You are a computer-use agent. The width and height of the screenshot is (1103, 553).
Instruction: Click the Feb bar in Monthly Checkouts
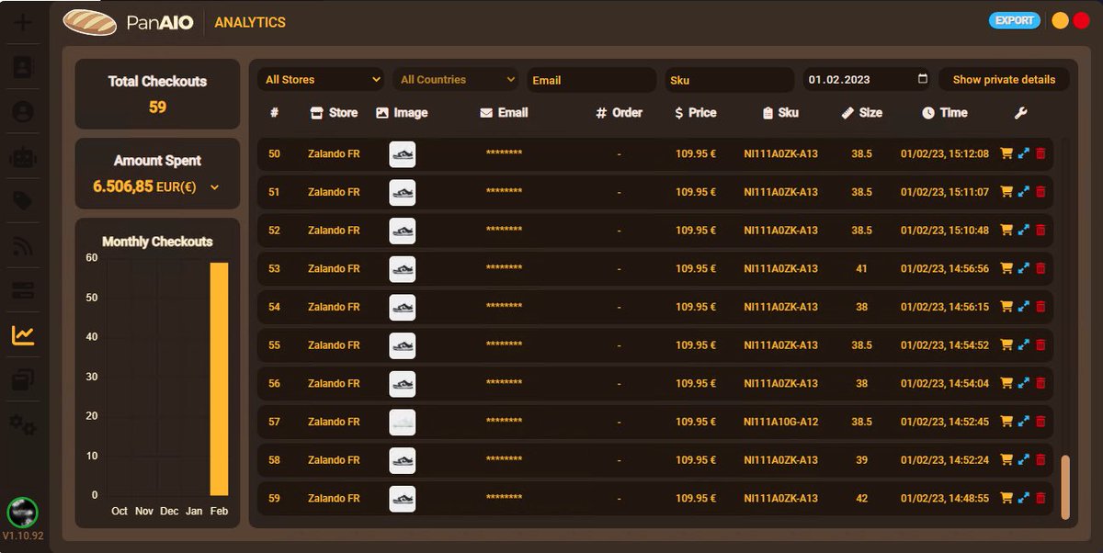(219, 379)
